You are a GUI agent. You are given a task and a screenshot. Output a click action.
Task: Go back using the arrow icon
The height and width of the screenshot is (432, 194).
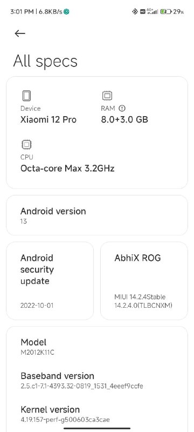20,33
